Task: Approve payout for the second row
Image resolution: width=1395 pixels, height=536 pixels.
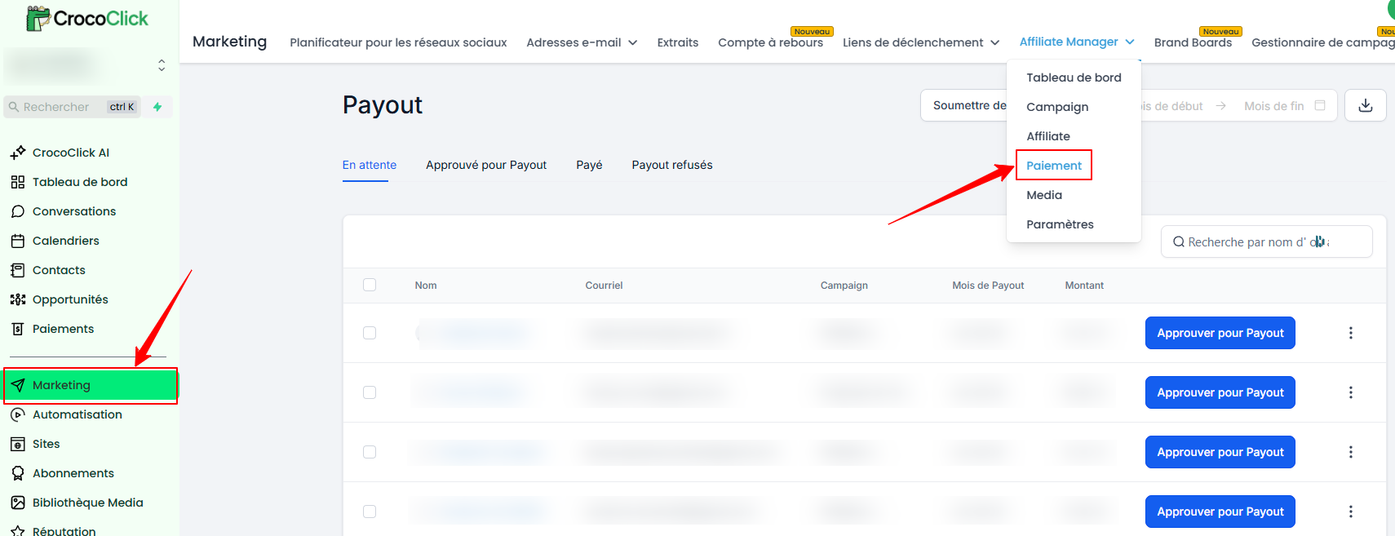Action: tap(1220, 392)
